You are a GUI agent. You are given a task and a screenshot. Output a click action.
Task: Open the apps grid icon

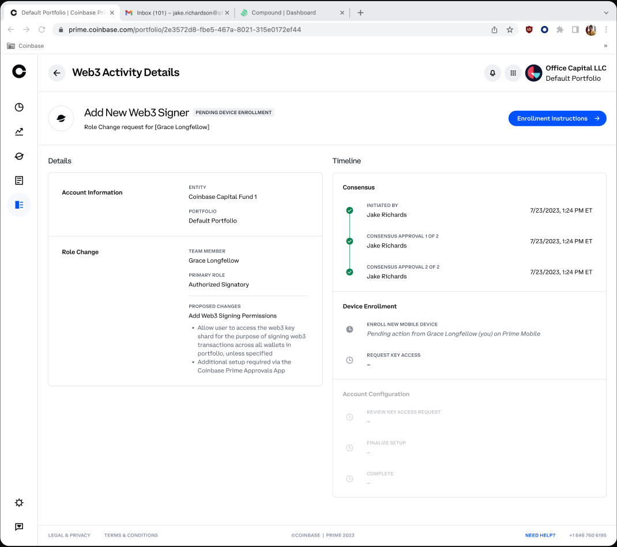[x=513, y=73]
